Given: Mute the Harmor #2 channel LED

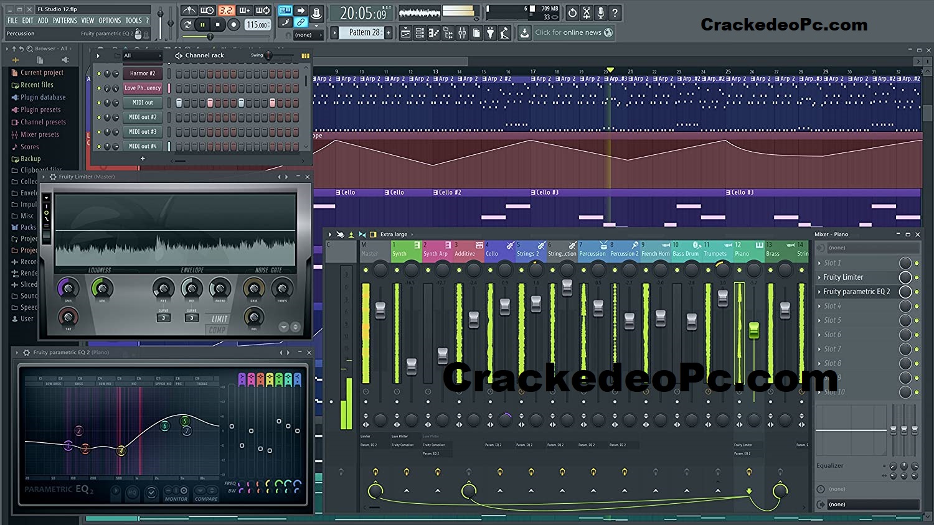Looking at the screenshot, I should click(98, 73).
